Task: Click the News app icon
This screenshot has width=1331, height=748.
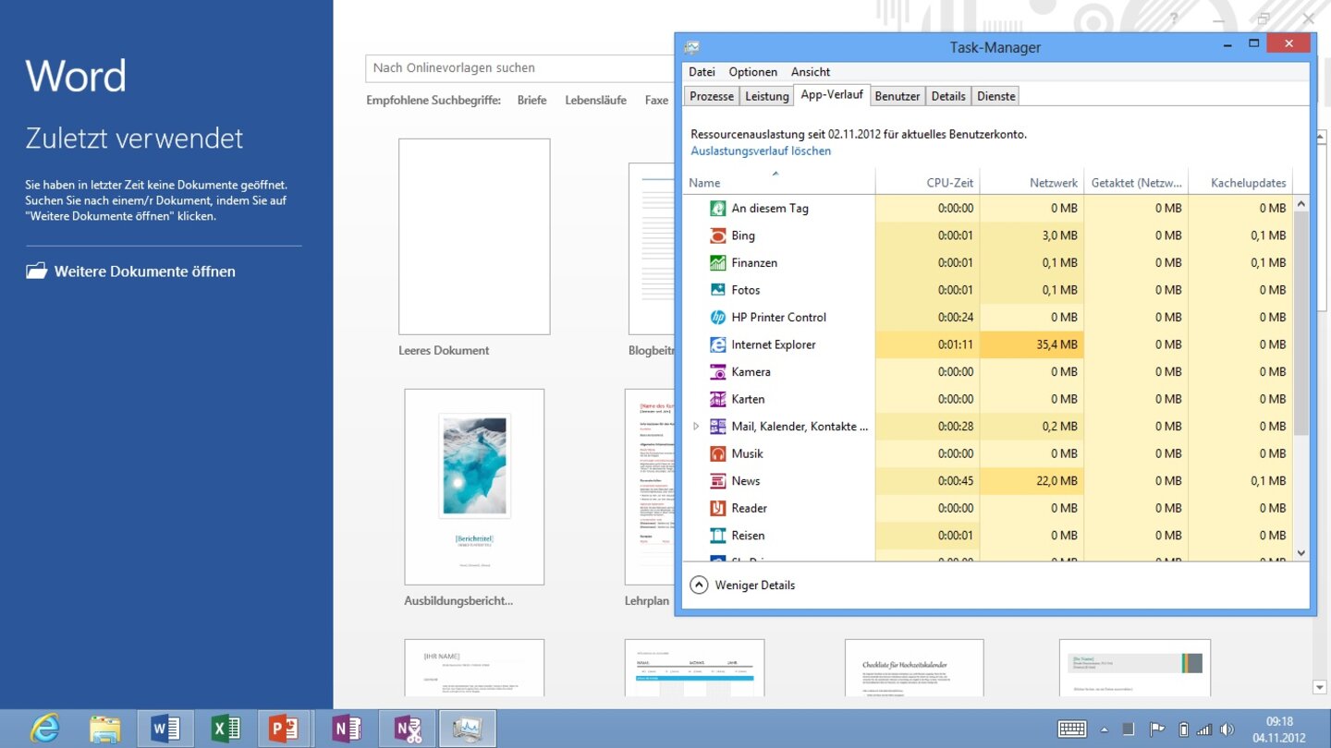Action: point(717,480)
